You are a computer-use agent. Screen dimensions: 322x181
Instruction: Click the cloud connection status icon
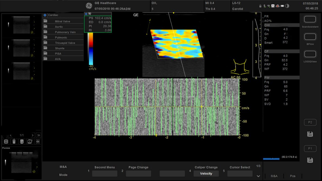click(x=278, y=6)
